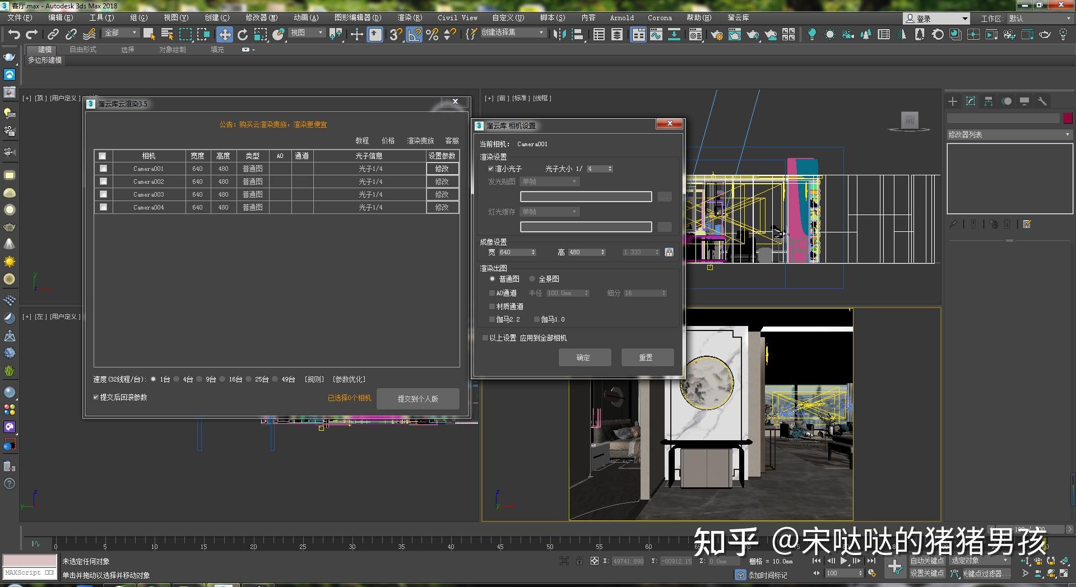Open the 渲染贵族 link

(x=420, y=141)
